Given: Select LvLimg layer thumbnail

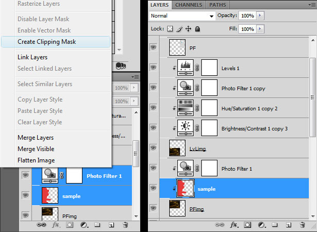Looking at the screenshot, I should click(x=177, y=148).
